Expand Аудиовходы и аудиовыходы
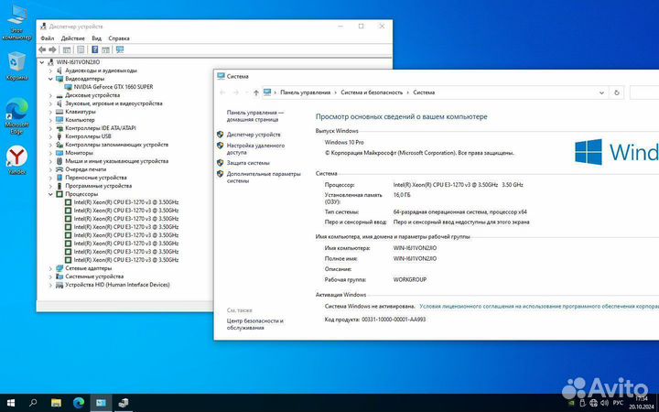659x412 pixels. click(x=50, y=70)
